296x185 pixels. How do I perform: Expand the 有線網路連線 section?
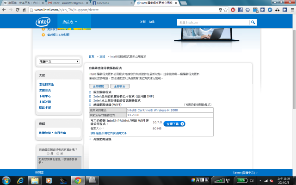pos(90,139)
